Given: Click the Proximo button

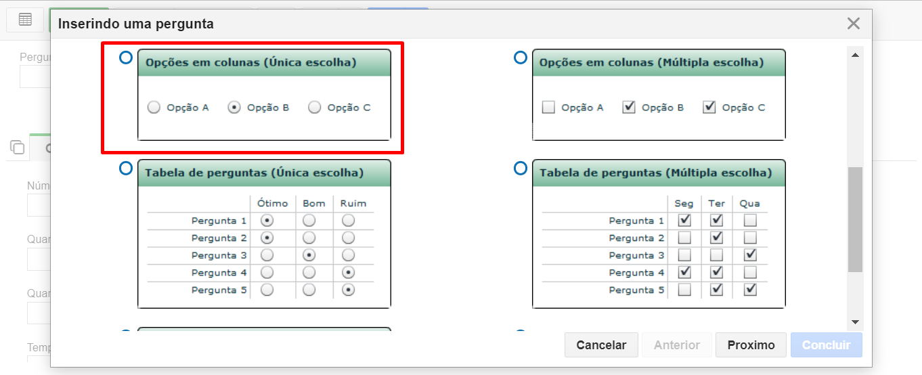Looking at the screenshot, I should (751, 345).
